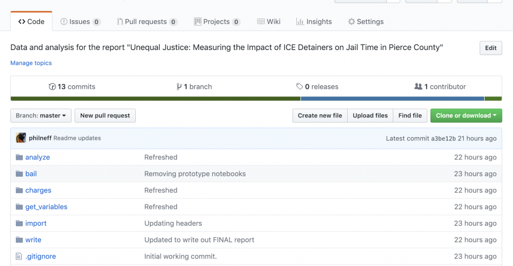Open 'Updating headers' commit message
This screenshot has height=266, width=513.
(x=173, y=223)
